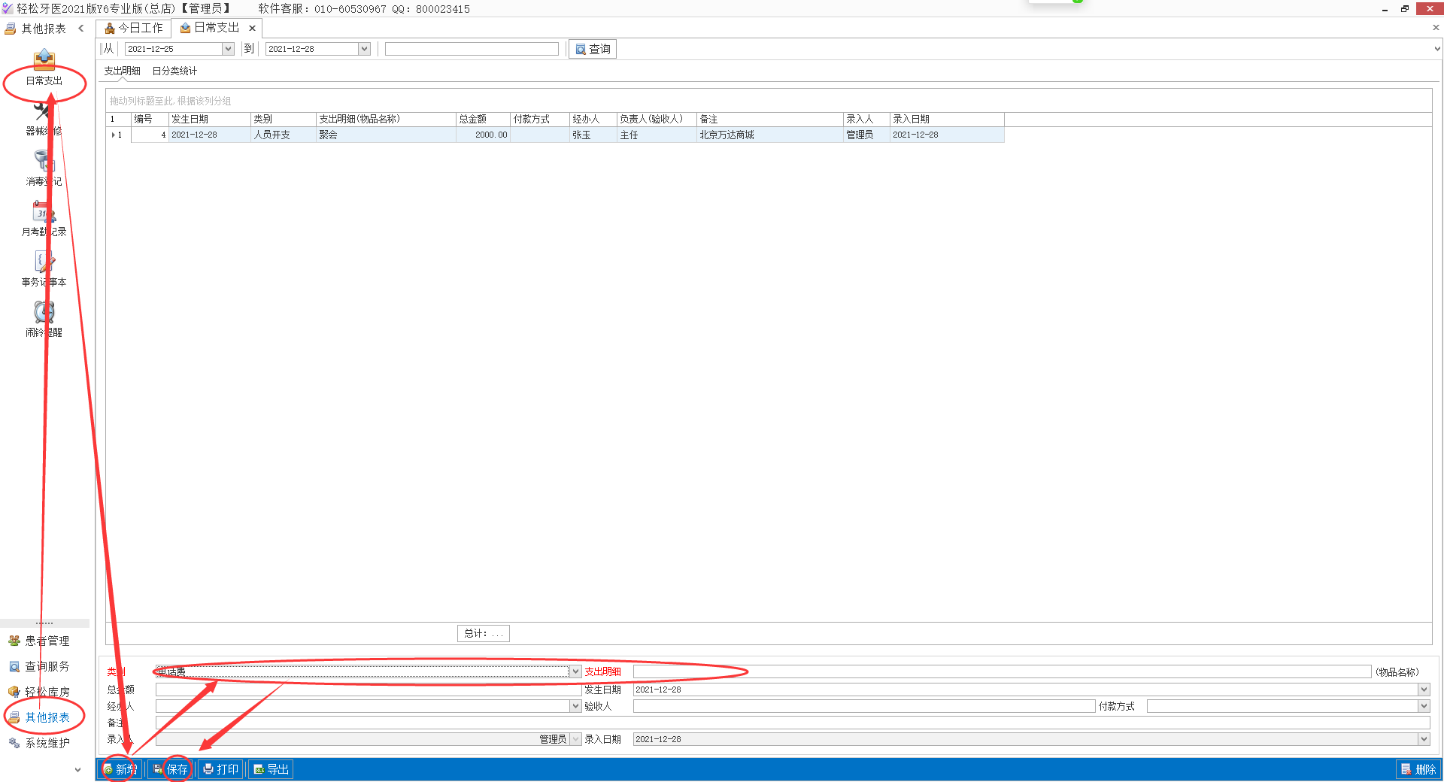The height and width of the screenshot is (782, 1444).
Task: Open the 发生日期 date dropdown
Action: coord(1423,690)
